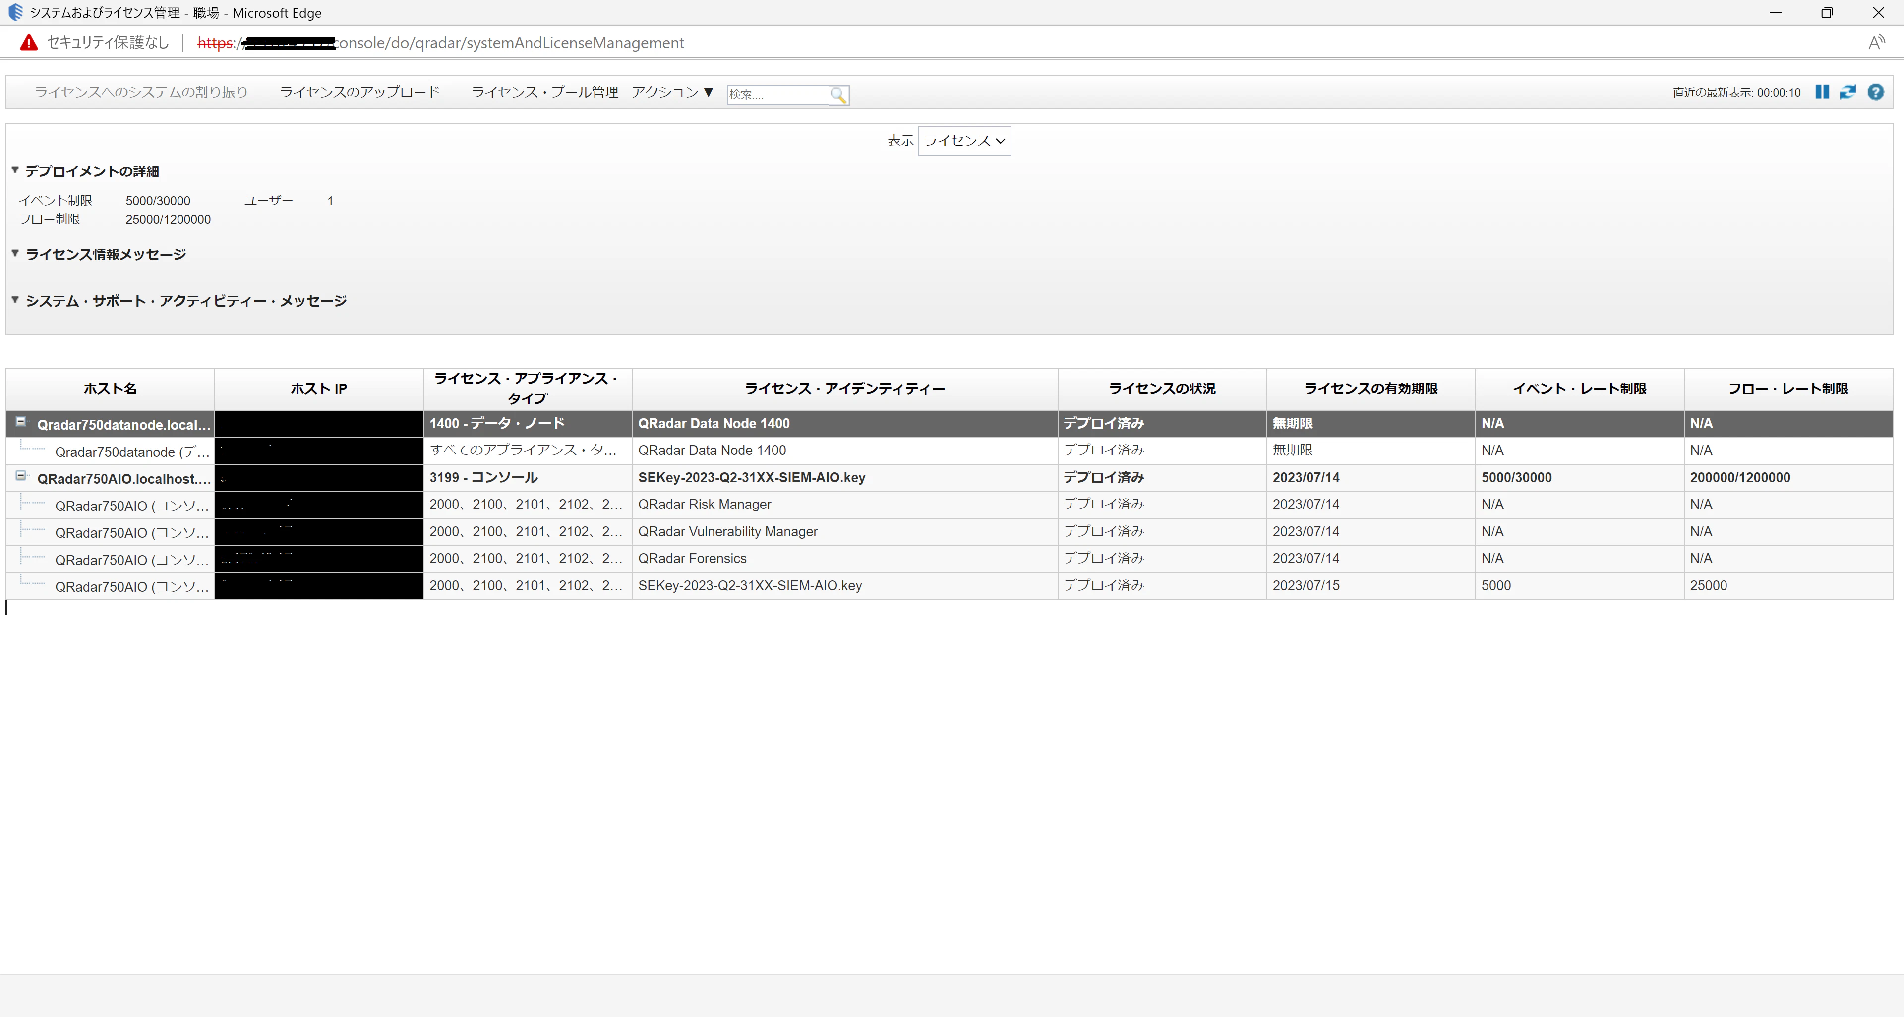Click ライセンスへのシステムの割り振り toolbar item

(x=141, y=92)
